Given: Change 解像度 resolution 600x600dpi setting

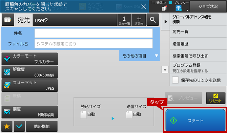Looking at the screenshot, I should pos(30,72).
